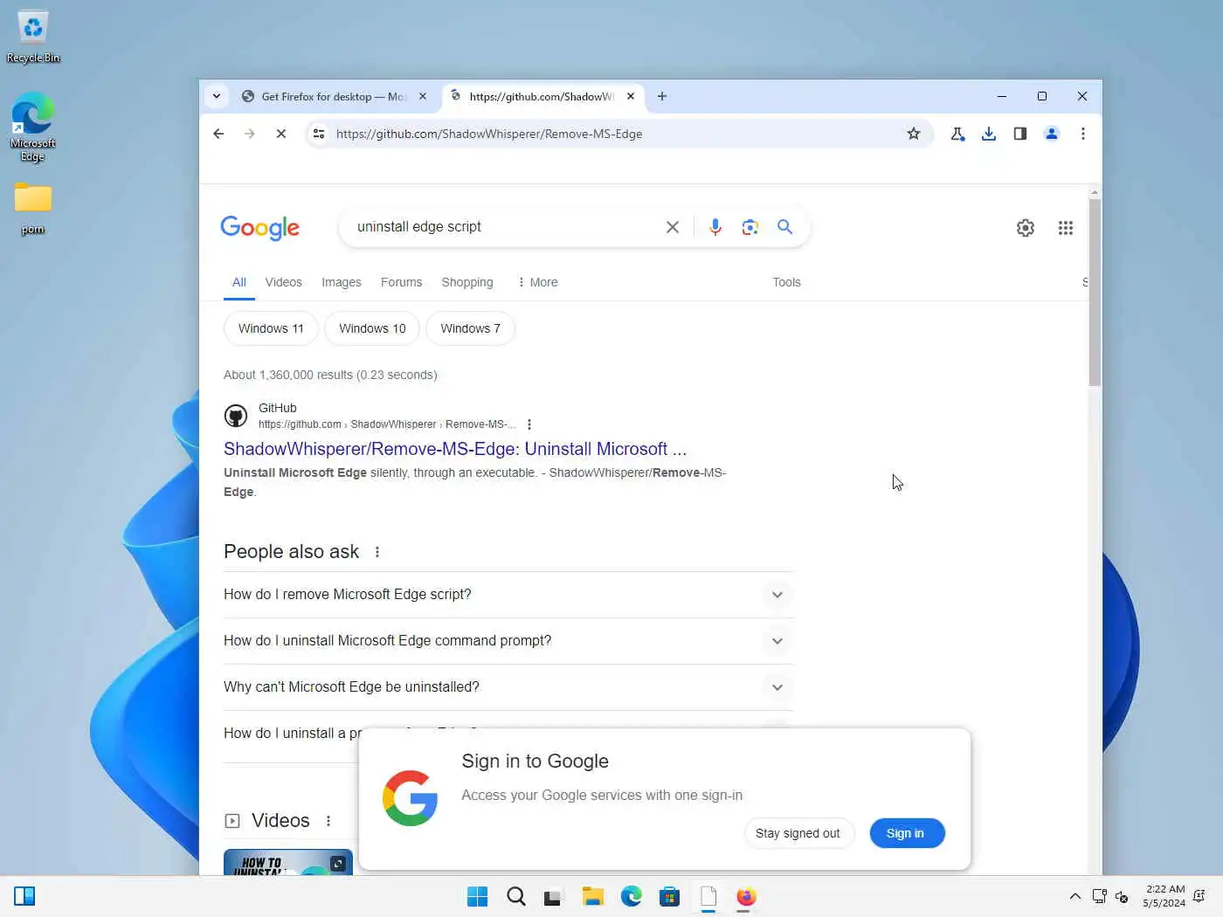
Task: Open Google quick settings gear
Action: 1026,228
